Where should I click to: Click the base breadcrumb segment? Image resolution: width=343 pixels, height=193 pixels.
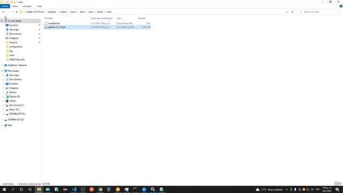coord(82,12)
